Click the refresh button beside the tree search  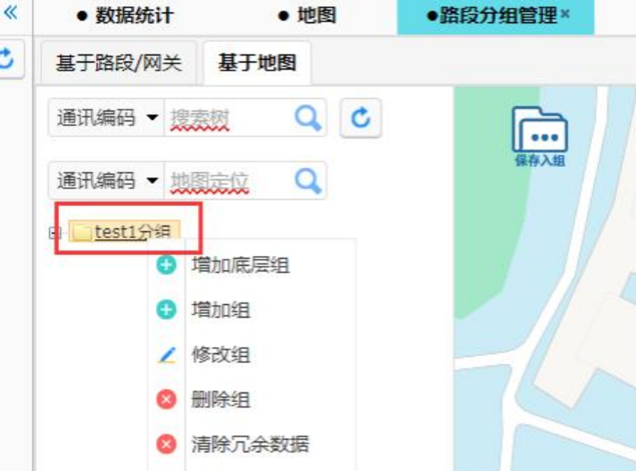(360, 119)
